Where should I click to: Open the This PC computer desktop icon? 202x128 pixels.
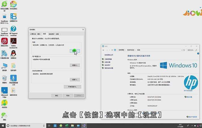[5, 67]
